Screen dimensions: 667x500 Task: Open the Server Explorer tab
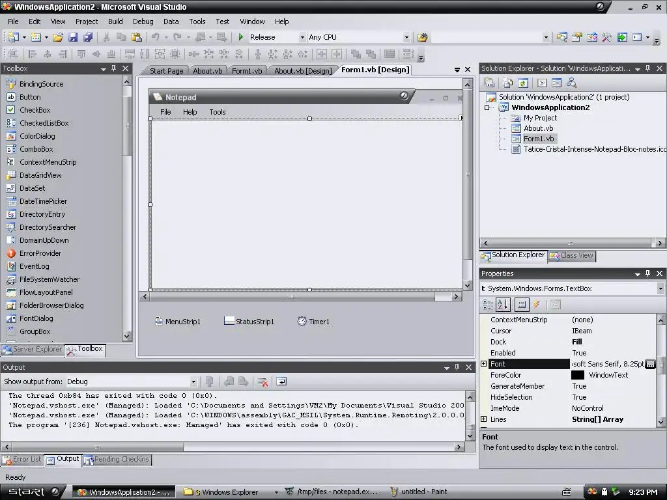point(33,350)
